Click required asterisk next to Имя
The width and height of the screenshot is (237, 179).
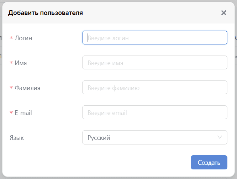11,63
